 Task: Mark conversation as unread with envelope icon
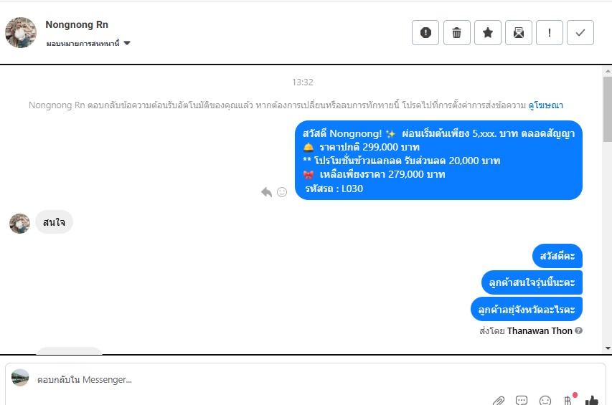tap(519, 33)
